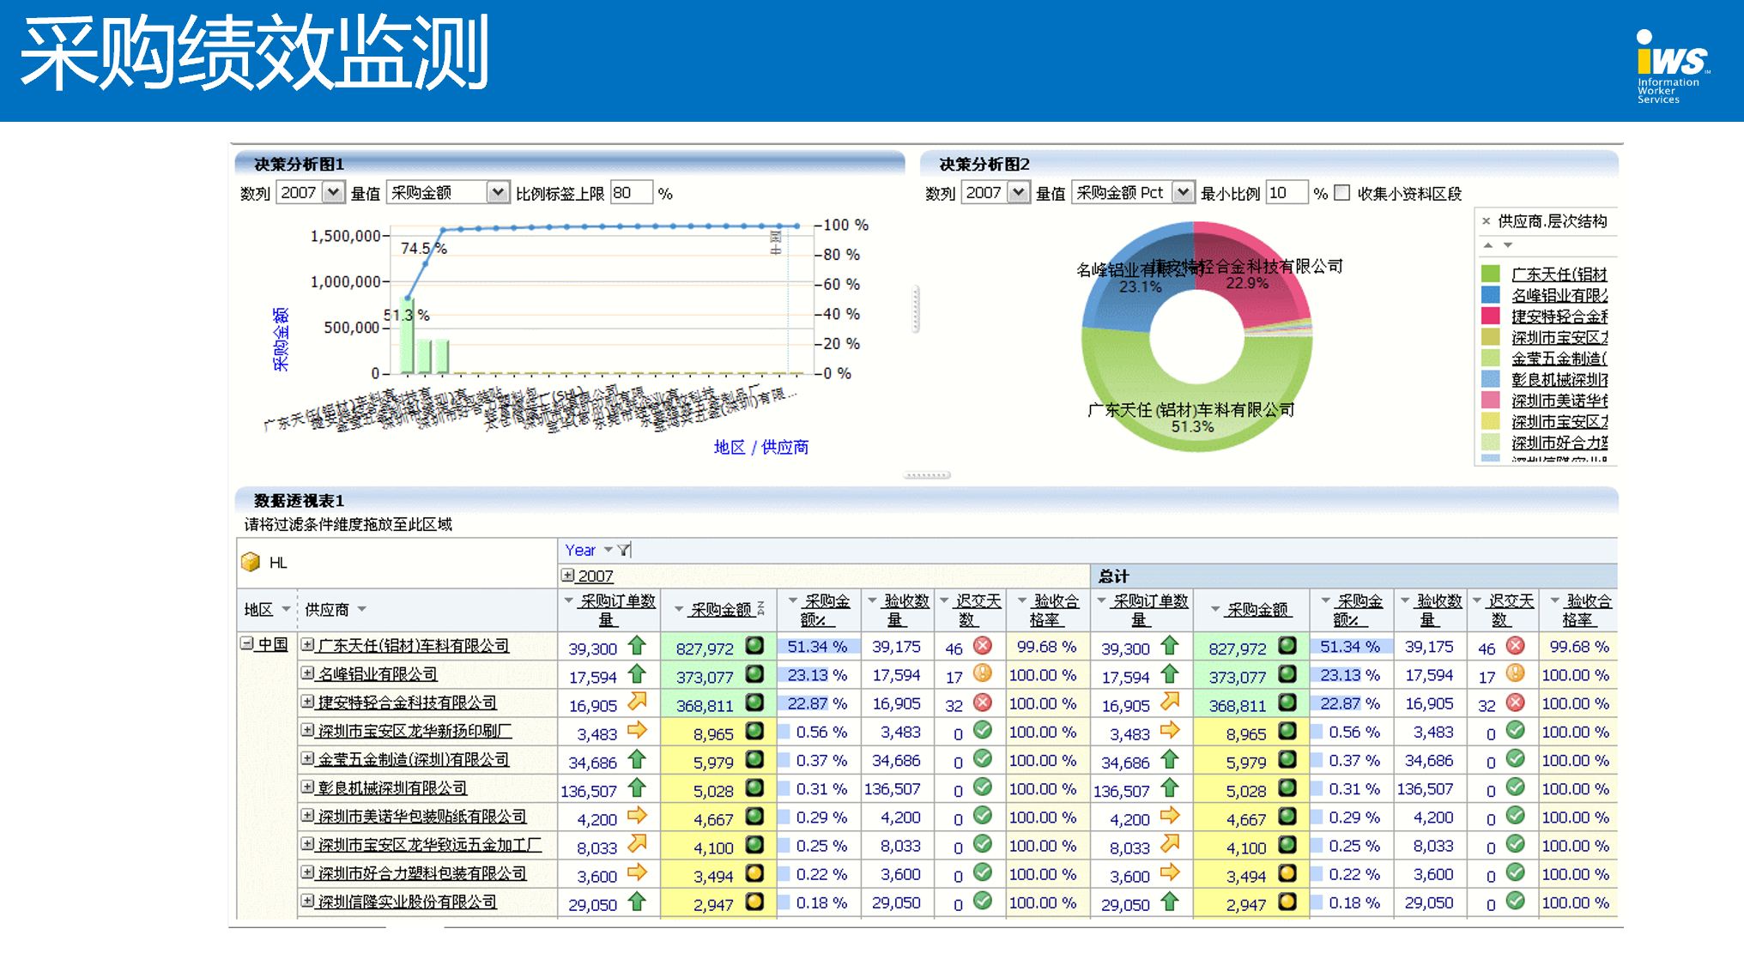Image resolution: width=1744 pixels, height=959 pixels.
Task: Expand the 2007 year column group
Action: tap(567, 575)
